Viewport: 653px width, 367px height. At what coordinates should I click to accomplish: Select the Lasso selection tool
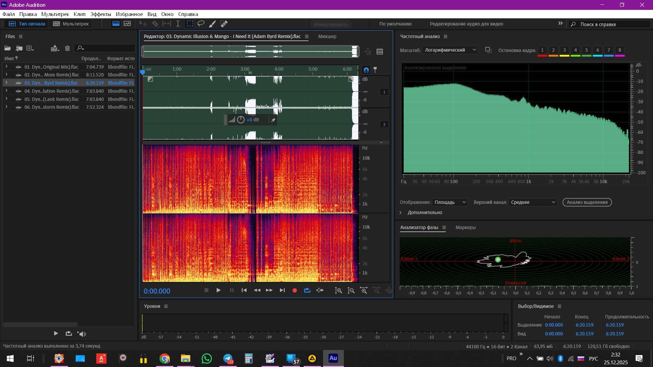point(201,24)
